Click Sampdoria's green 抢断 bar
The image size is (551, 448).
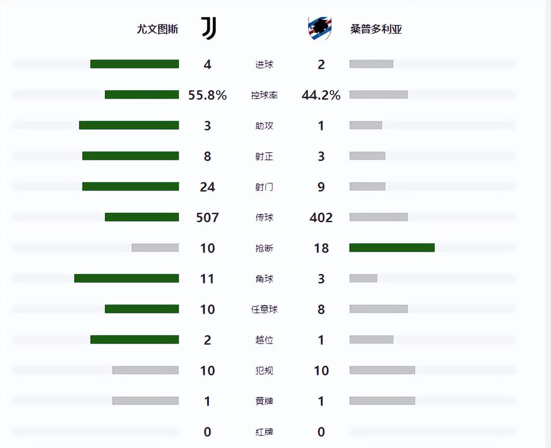[x=392, y=248]
